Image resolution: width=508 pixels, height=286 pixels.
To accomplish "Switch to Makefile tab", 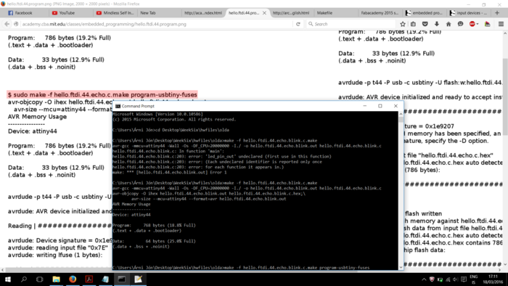I will (335, 13).
